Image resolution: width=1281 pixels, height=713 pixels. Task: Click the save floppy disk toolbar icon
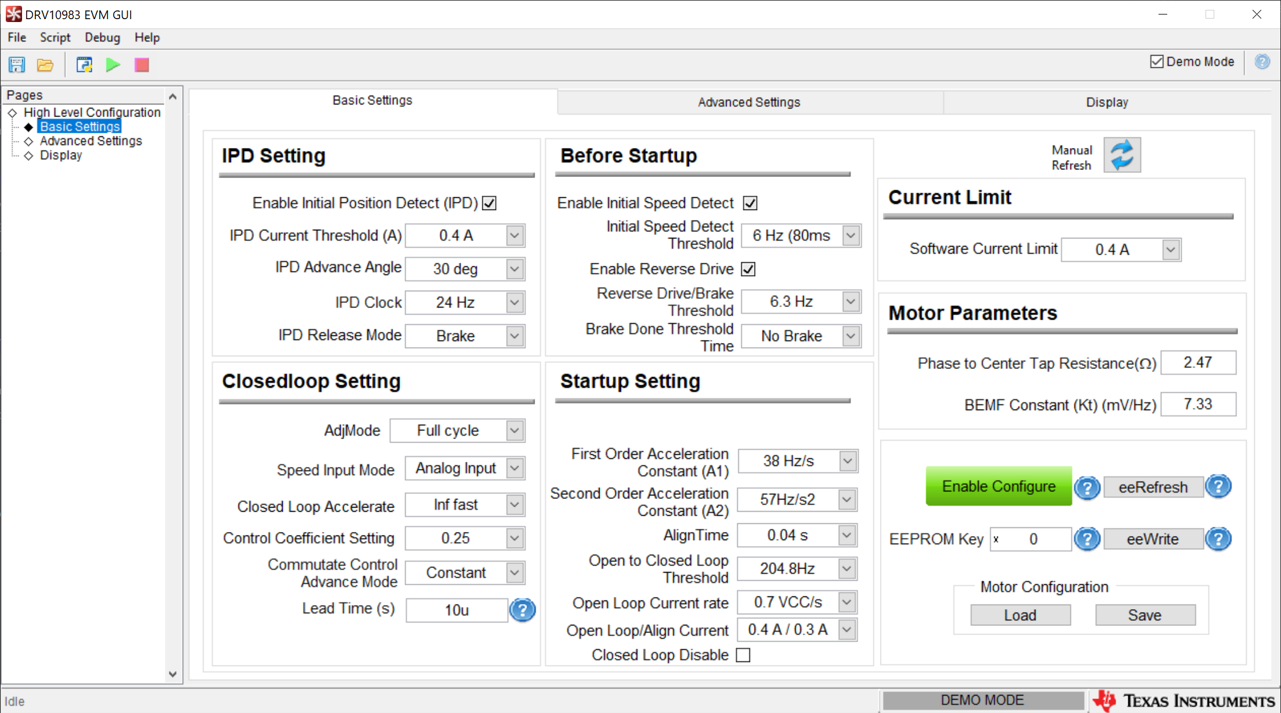click(17, 64)
